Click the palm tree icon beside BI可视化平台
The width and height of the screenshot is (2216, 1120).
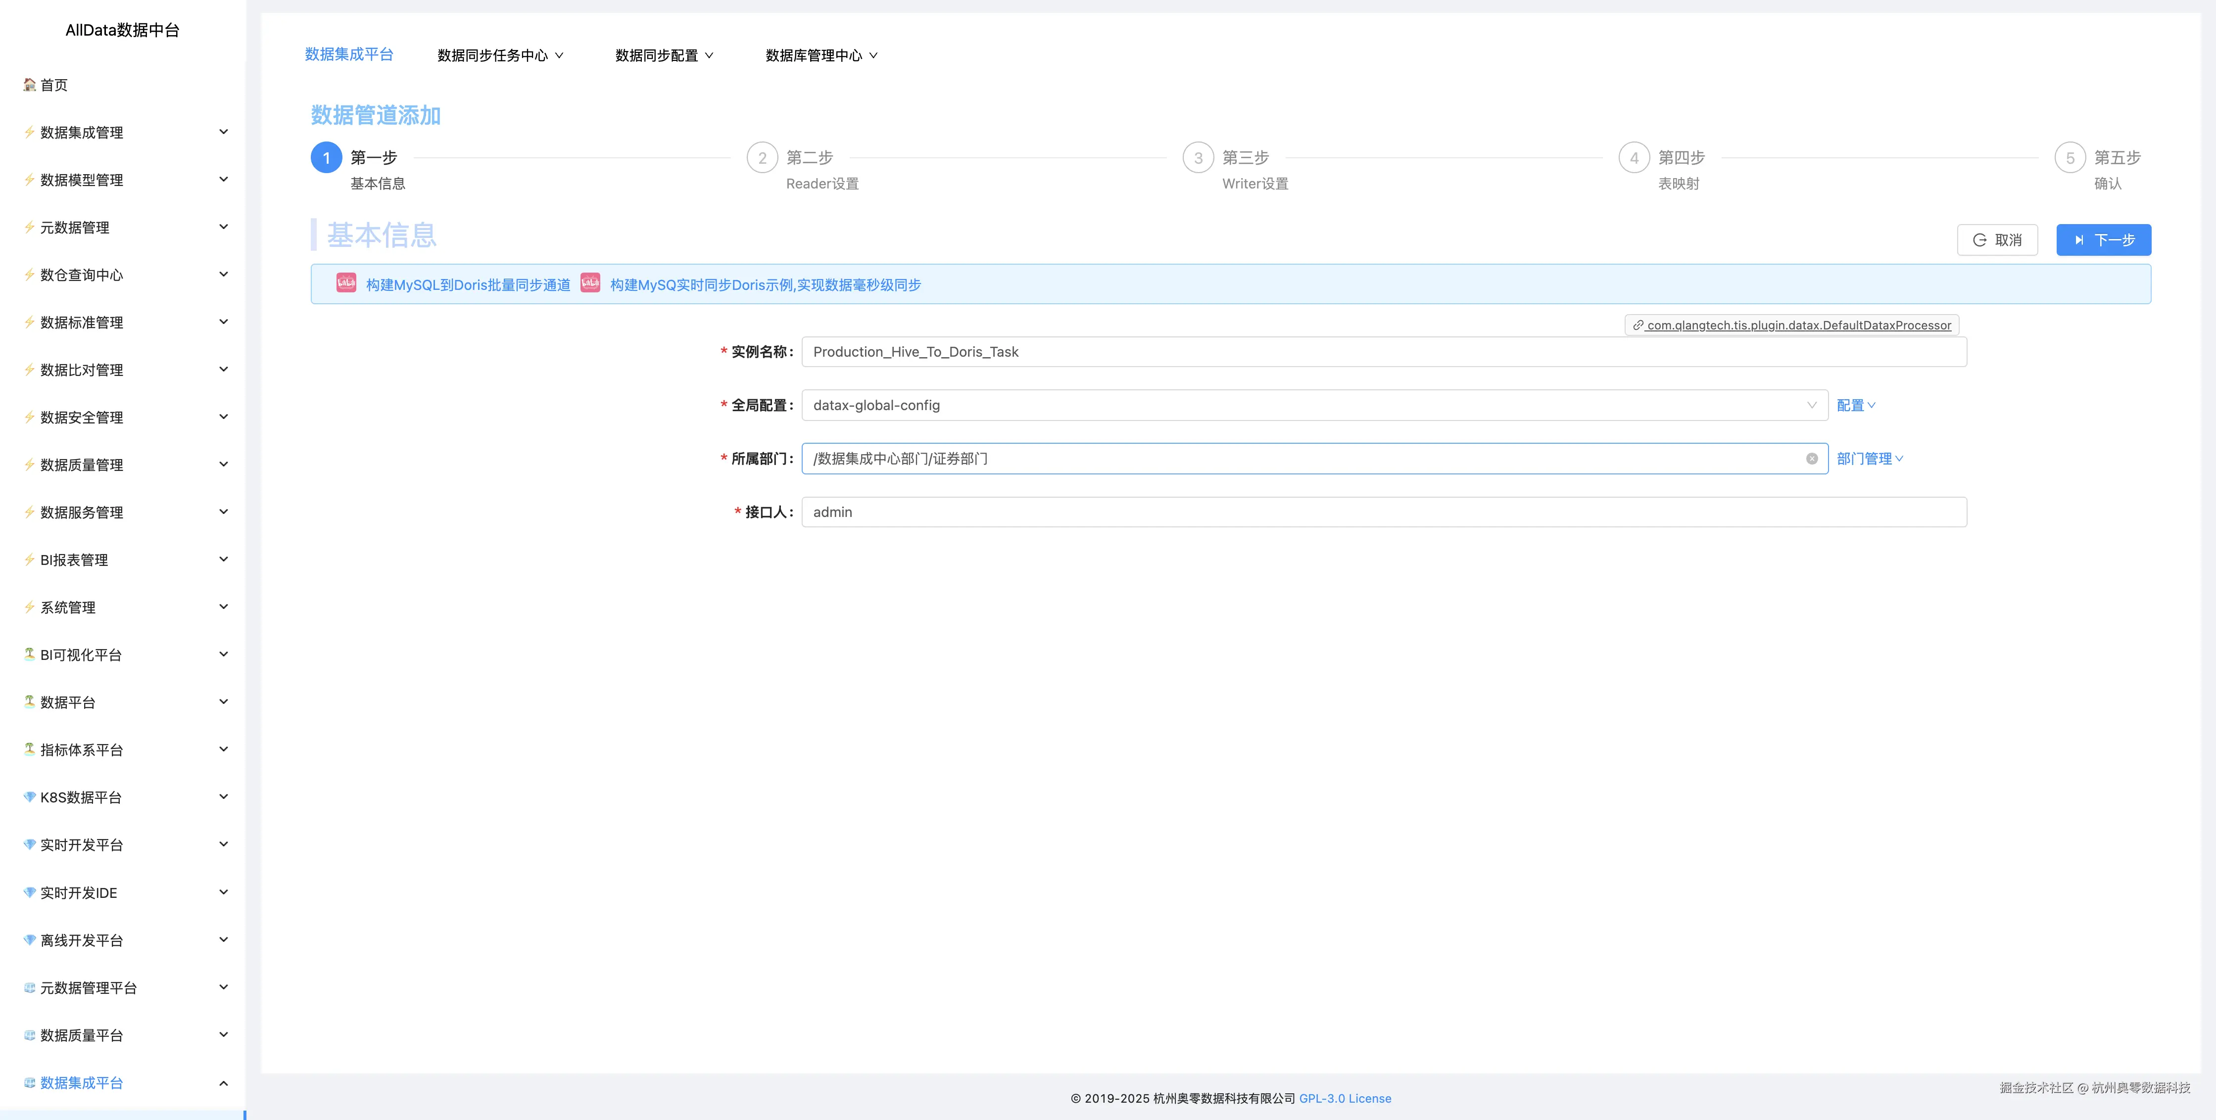[28, 654]
